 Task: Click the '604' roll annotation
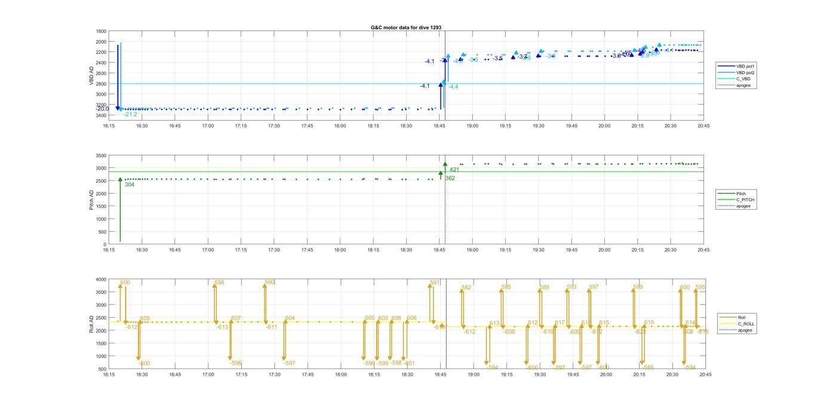(290, 318)
